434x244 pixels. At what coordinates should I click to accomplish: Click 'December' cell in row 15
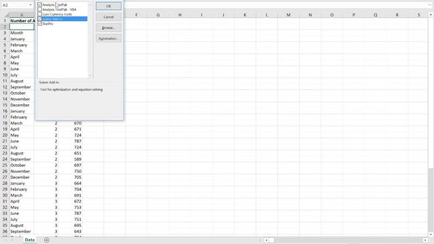coord(22,105)
